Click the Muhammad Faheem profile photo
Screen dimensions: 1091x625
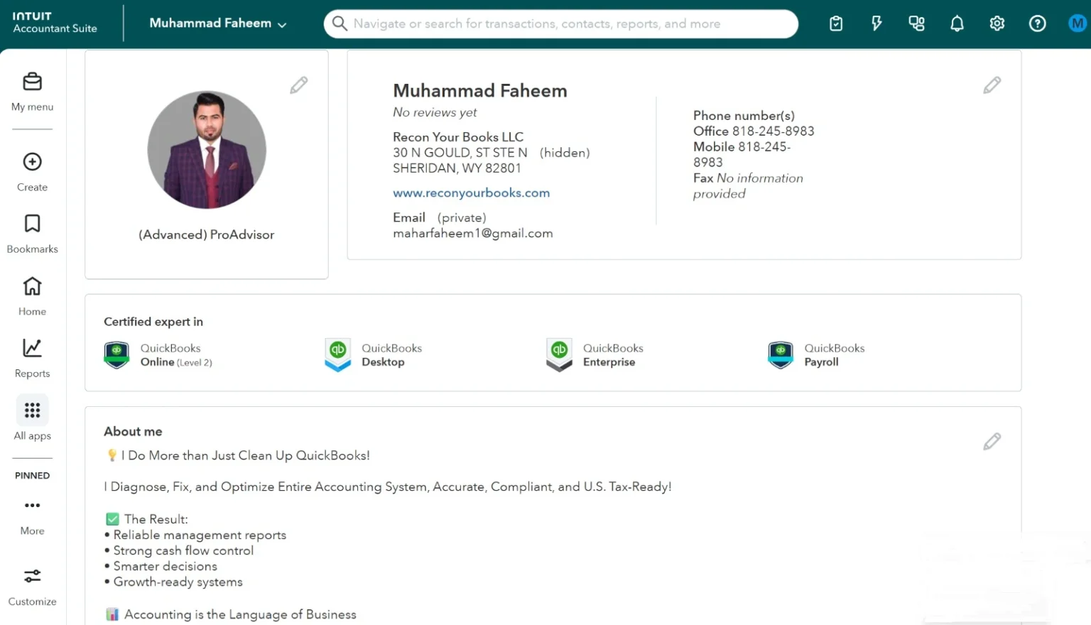(x=207, y=150)
